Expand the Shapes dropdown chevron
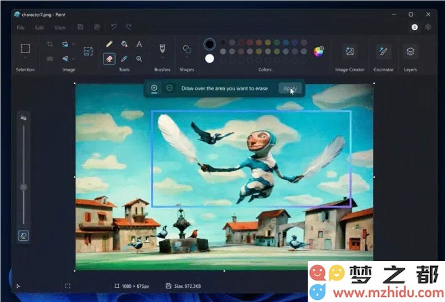The height and width of the screenshot is (302, 445). (186, 58)
